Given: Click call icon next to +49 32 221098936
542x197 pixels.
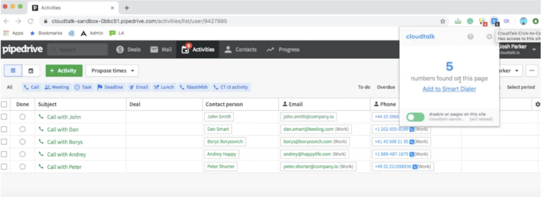Looking at the screenshot, I should 414,167.
